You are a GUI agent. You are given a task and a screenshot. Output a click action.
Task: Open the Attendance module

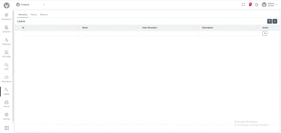pos(6,79)
